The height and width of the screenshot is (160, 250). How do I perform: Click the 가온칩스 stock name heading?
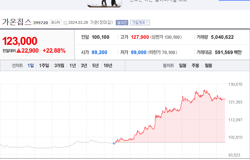(16, 22)
